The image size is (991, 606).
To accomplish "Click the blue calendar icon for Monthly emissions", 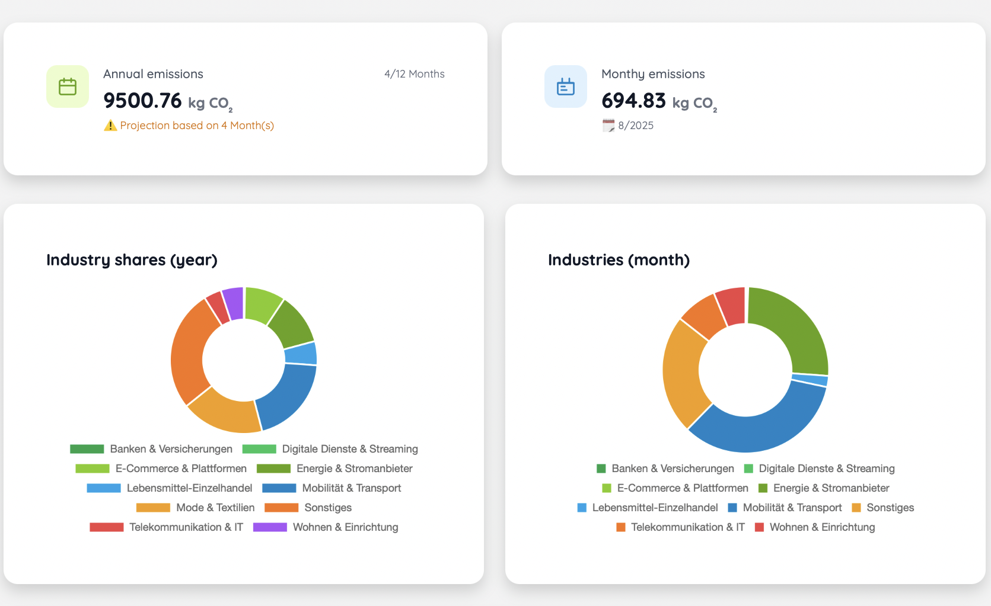I will click(565, 86).
